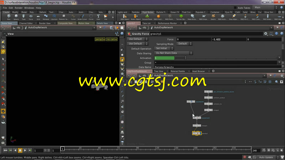Open the Main take dropdown
The height and width of the screenshot is (160, 285).
(266, 7)
